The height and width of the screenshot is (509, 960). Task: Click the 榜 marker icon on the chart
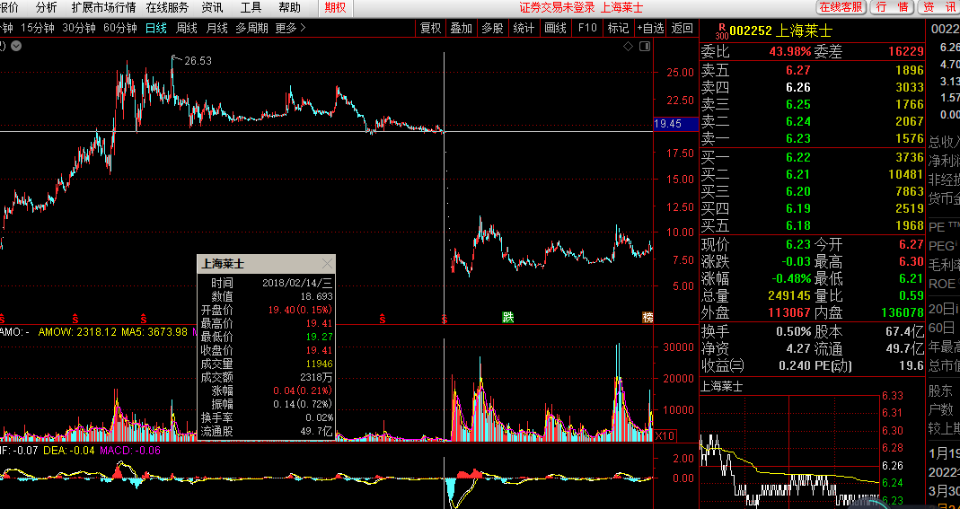tap(647, 317)
